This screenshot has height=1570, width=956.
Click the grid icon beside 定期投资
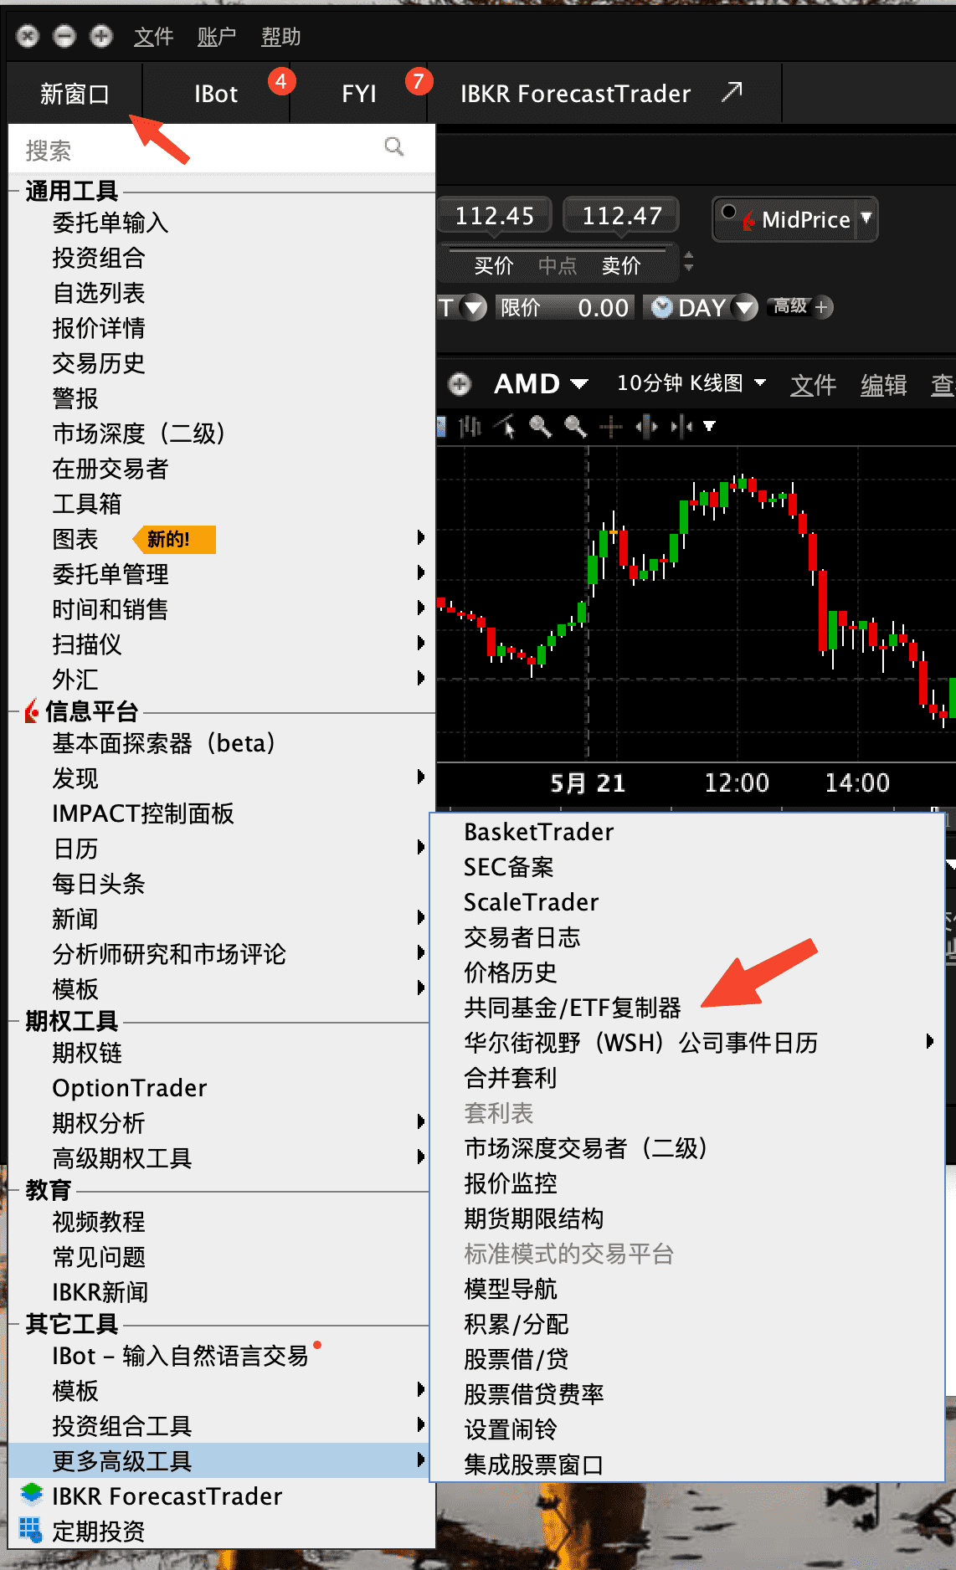click(x=30, y=1530)
